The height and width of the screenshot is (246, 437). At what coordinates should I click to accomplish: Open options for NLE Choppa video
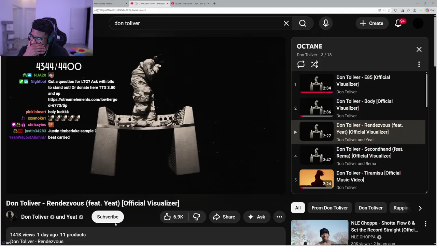425,224
